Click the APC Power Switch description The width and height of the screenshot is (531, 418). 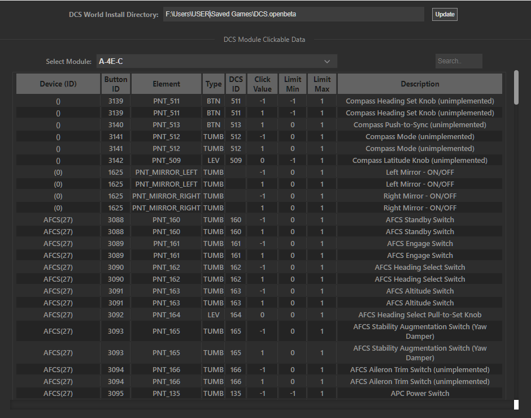pos(420,393)
